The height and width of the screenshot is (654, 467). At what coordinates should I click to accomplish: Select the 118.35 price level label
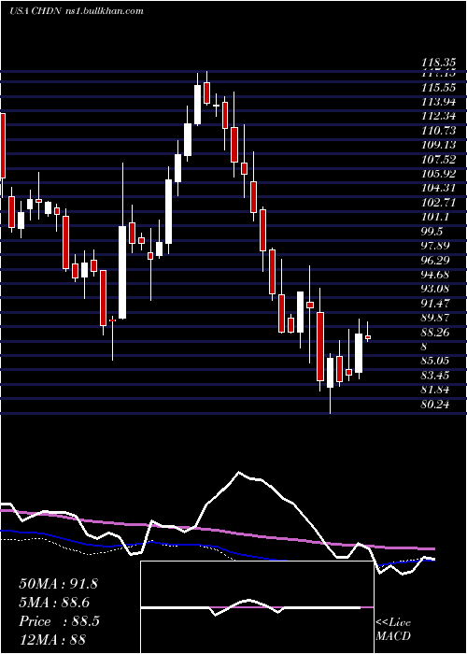pos(439,63)
